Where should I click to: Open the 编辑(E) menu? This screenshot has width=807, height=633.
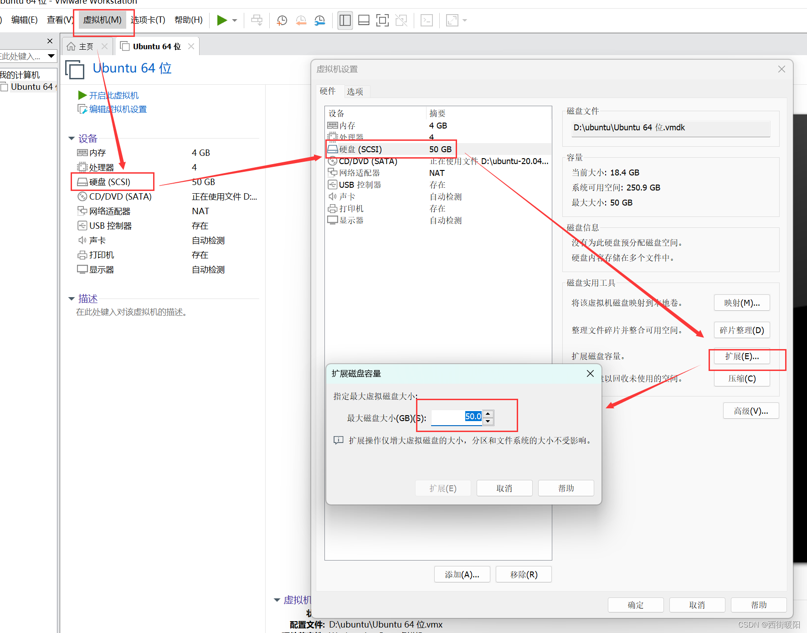click(x=24, y=20)
